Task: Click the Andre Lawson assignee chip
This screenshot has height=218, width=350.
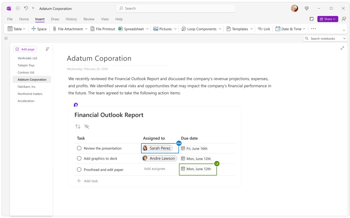Action: (x=160, y=159)
